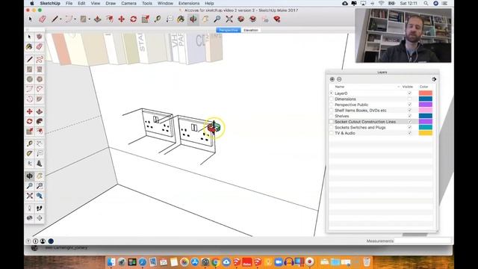Set TV & Audio as active layer
The width and height of the screenshot is (478, 269).
331,133
